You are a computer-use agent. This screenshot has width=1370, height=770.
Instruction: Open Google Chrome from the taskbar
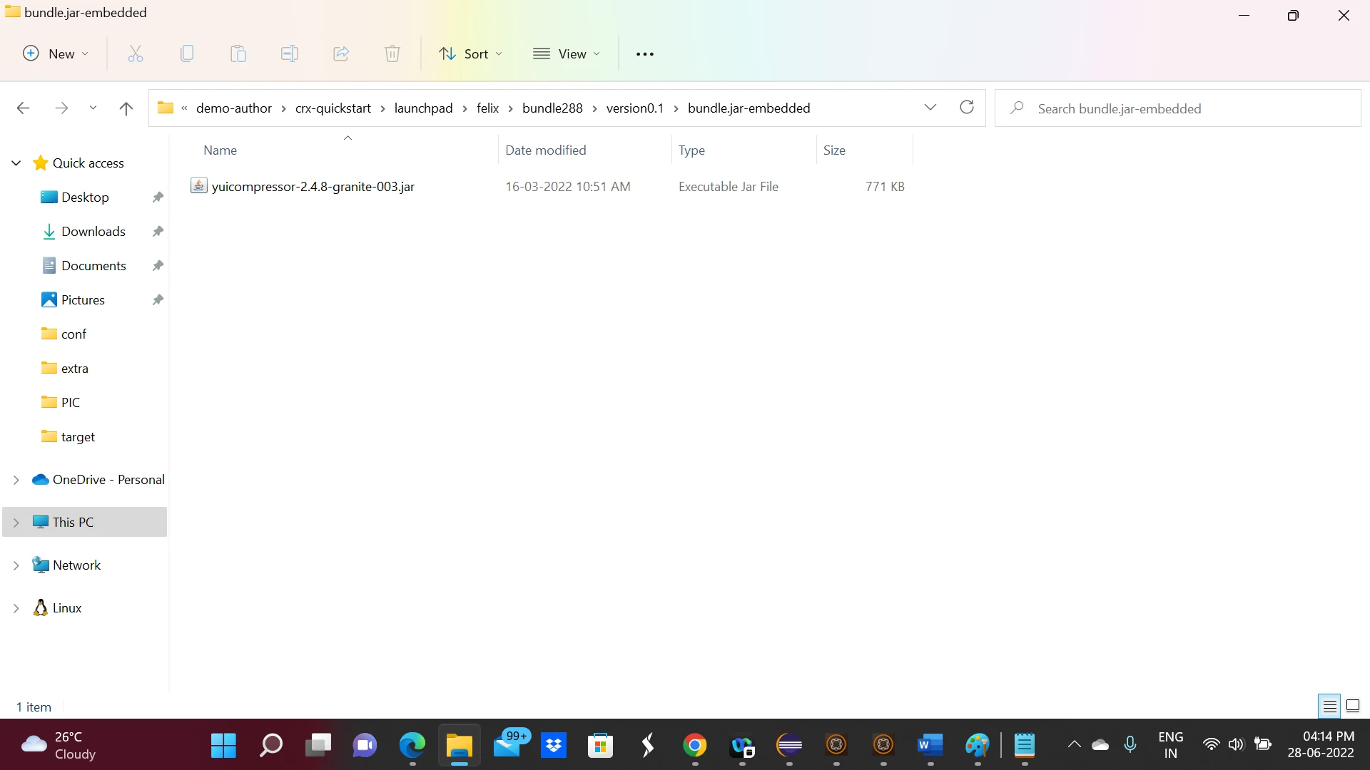(695, 746)
